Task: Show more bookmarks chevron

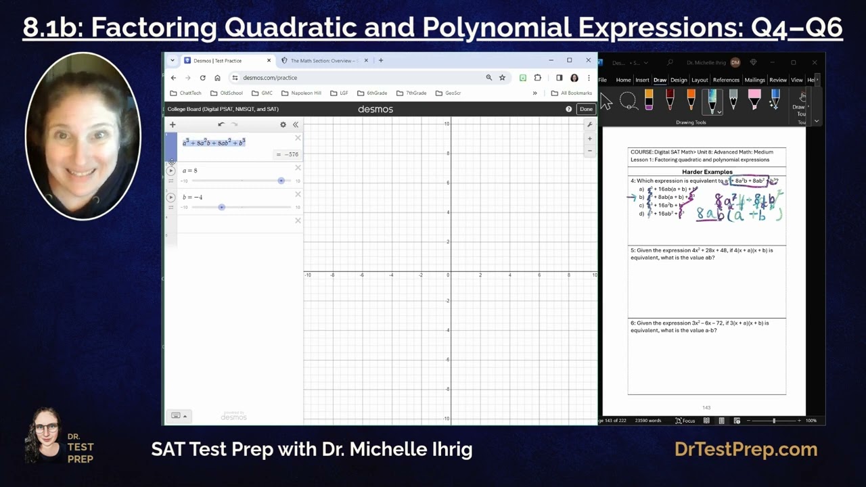Action: 534,93
